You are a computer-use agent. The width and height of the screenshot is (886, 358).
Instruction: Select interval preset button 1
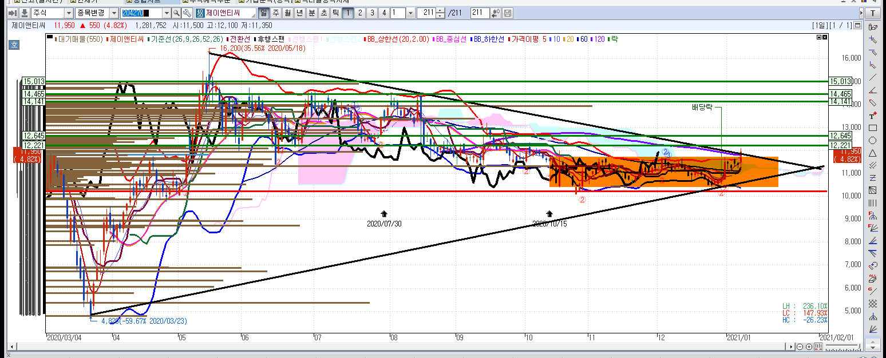click(348, 13)
